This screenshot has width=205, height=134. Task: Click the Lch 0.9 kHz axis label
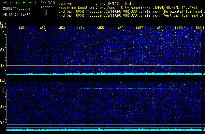tap(3, 49)
